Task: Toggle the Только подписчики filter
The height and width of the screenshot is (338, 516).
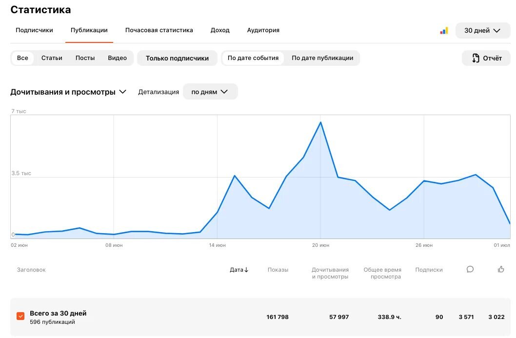Action: click(177, 58)
